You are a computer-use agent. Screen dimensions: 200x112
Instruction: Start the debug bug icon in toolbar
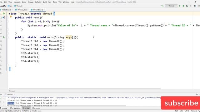pyautogui.click(x=183, y=6)
